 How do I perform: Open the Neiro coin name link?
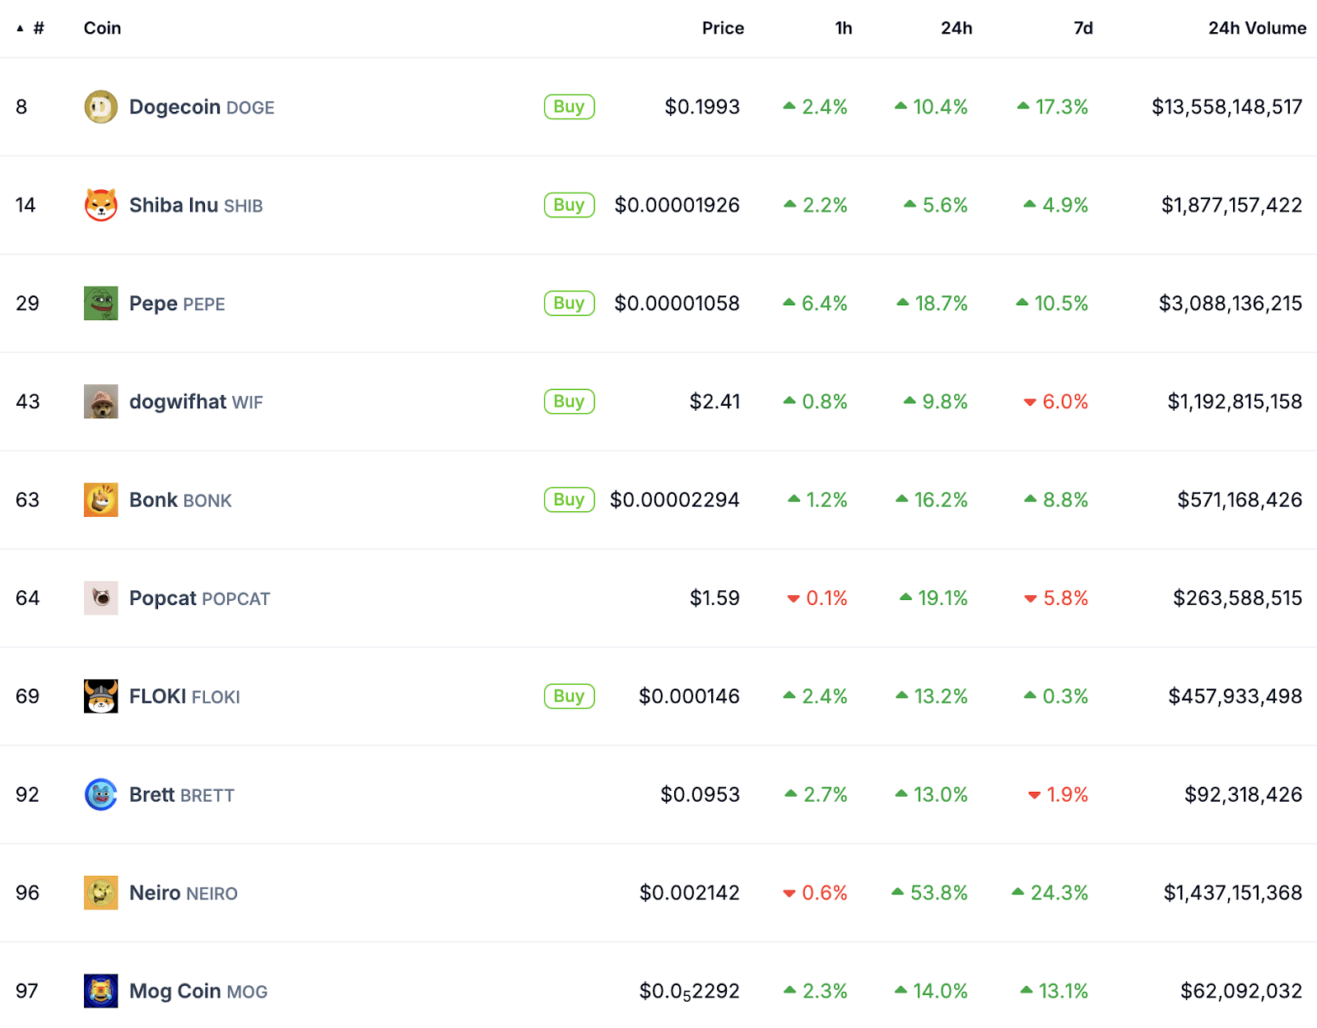pyautogui.click(x=155, y=893)
